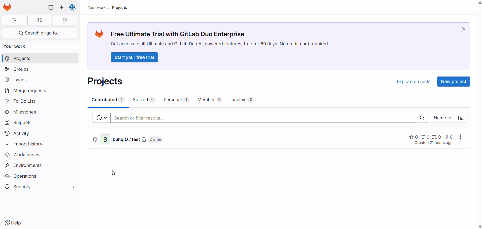Open the search history dropdown in filter bar
The image size is (482, 229).
pyautogui.click(x=101, y=118)
